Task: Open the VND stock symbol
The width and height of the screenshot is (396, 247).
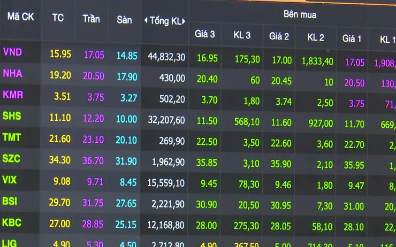Action: pyautogui.click(x=13, y=52)
